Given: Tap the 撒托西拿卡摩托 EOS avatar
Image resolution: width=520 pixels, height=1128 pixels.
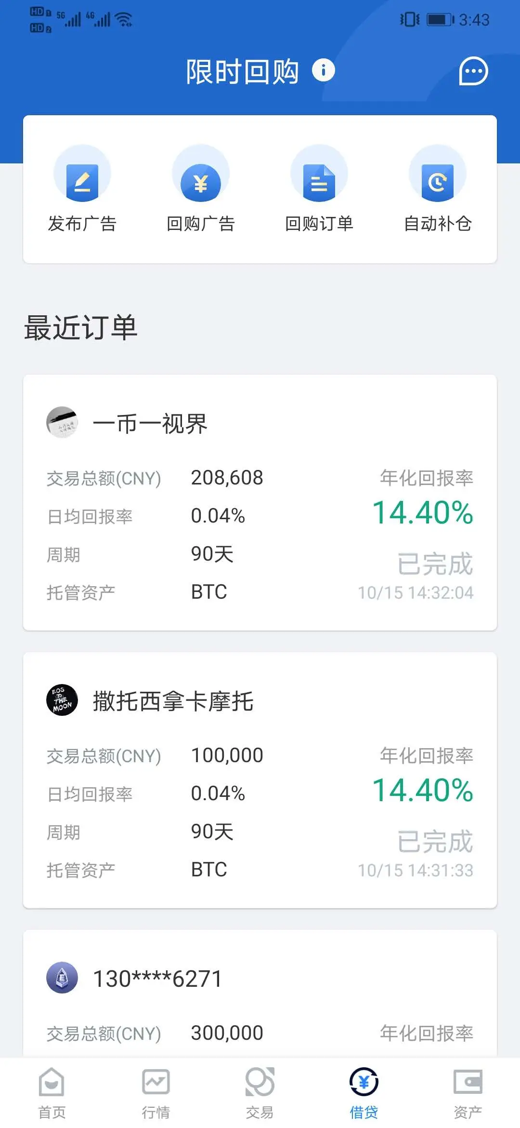Looking at the screenshot, I should coord(62,700).
